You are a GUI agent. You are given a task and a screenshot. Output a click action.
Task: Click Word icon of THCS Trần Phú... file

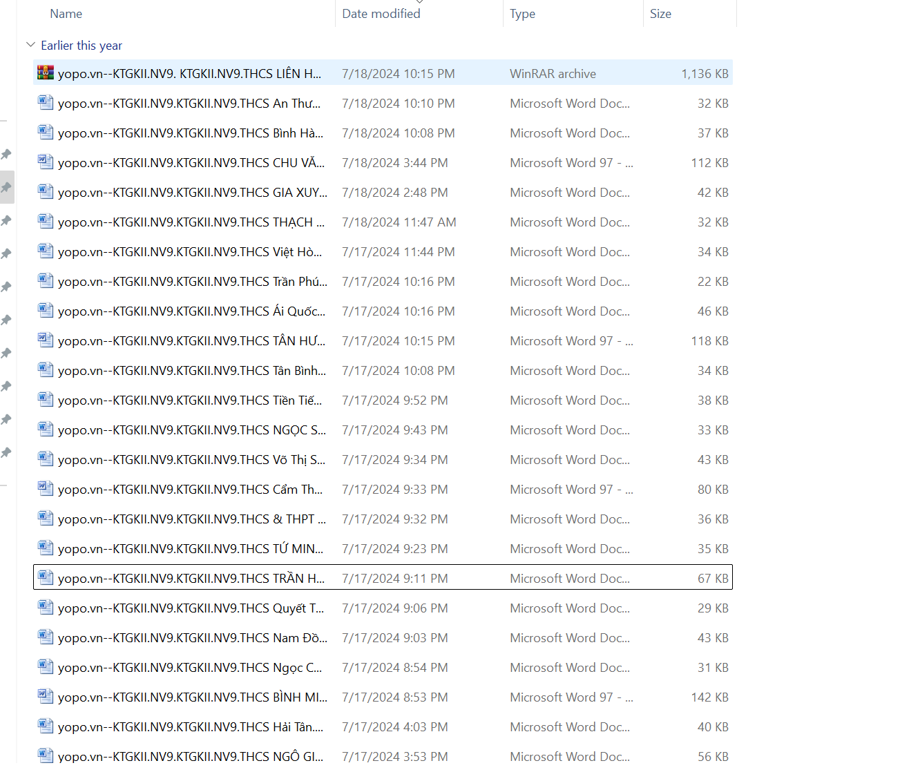coord(46,280)
